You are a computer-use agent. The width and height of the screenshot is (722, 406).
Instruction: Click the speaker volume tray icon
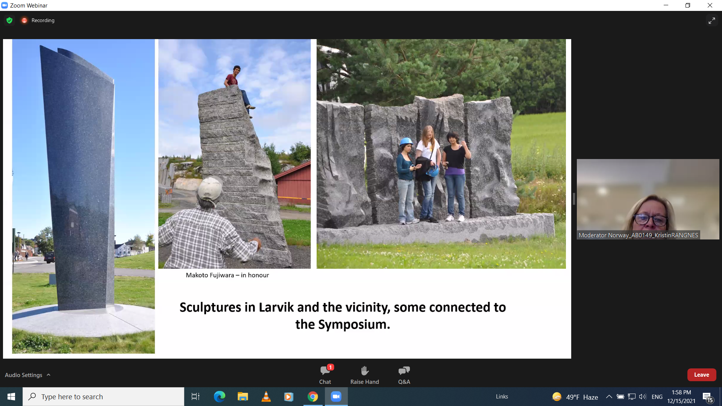pos(642,397)
